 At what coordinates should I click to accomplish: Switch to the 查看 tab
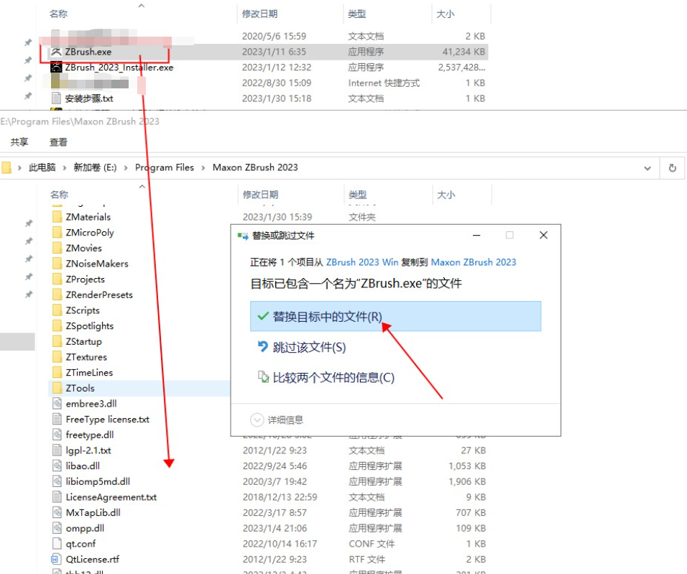point(57,142)
